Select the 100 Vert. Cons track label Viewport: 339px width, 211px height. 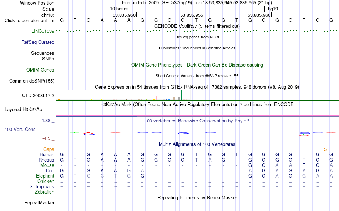point(20,129)
